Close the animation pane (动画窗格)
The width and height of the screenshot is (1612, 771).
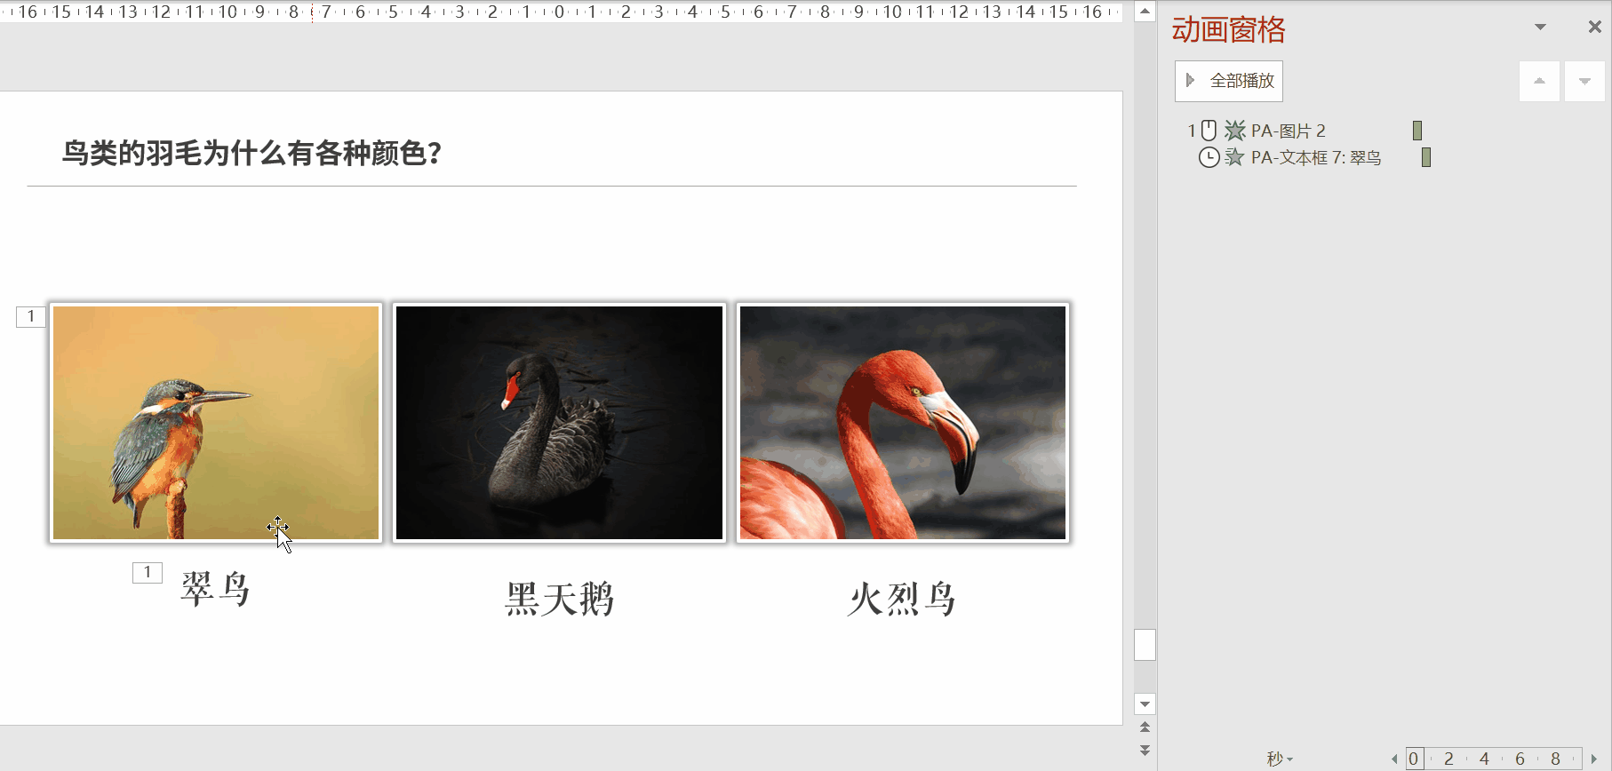point(1595,28)
